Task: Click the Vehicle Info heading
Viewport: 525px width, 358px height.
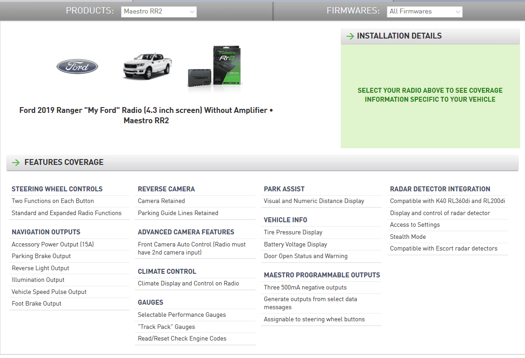Action: [x=285, y=220]
